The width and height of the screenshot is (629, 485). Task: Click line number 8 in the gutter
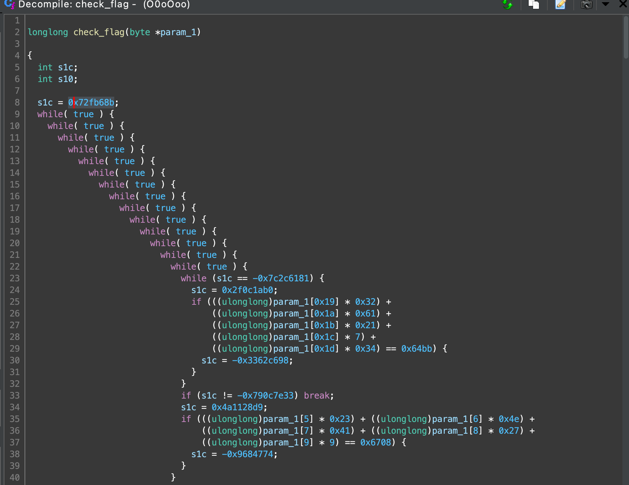pos(17,103)
